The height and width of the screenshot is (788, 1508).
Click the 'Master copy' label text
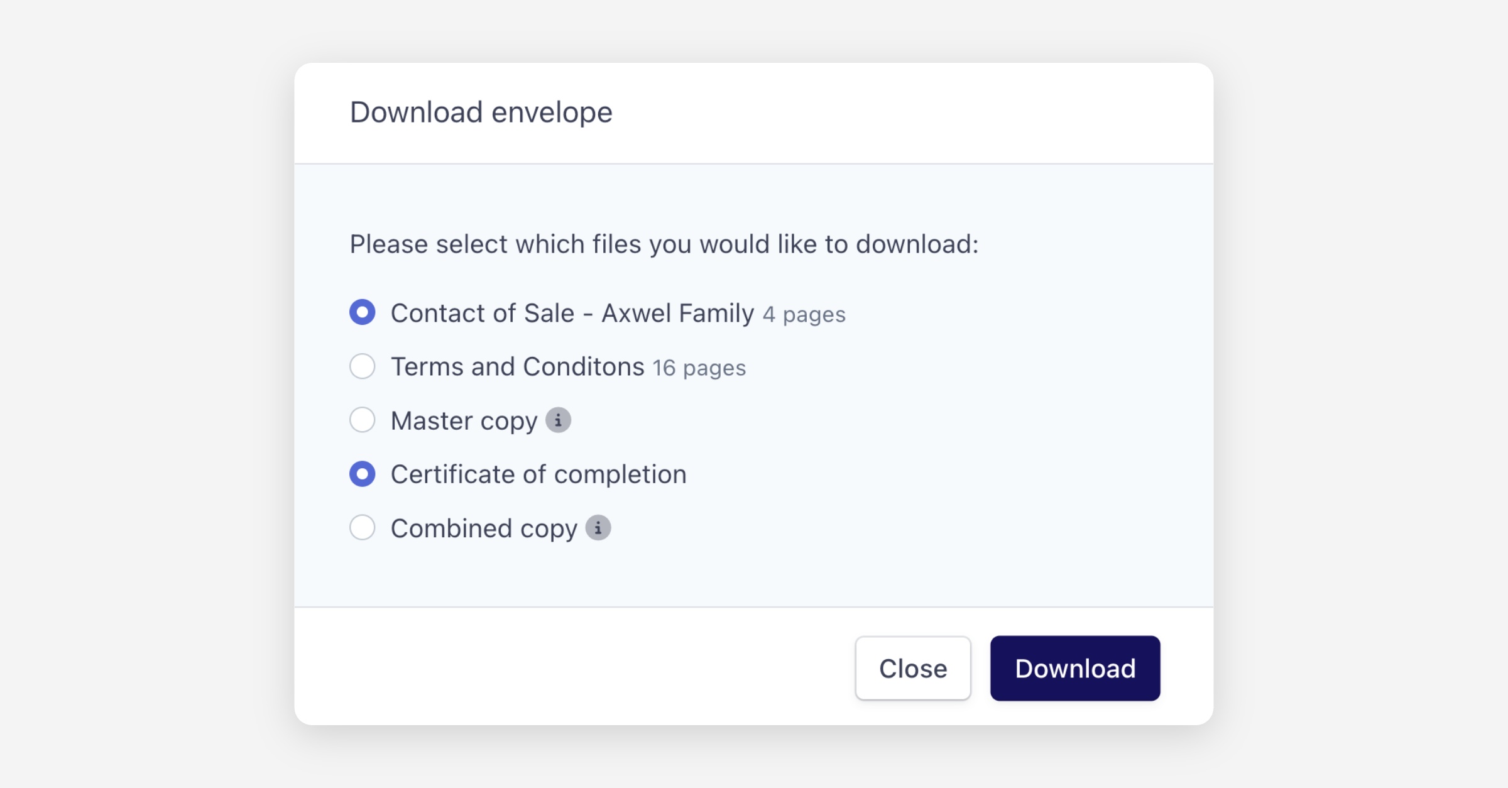coord(464,421)
